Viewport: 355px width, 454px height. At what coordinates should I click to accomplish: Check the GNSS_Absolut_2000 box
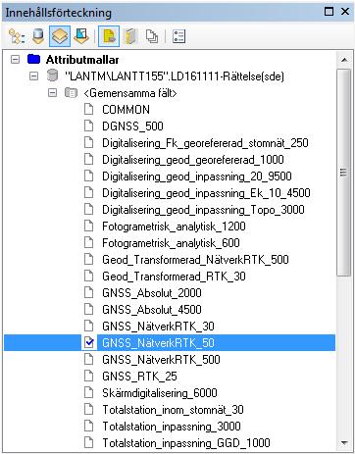coord(89,292)
